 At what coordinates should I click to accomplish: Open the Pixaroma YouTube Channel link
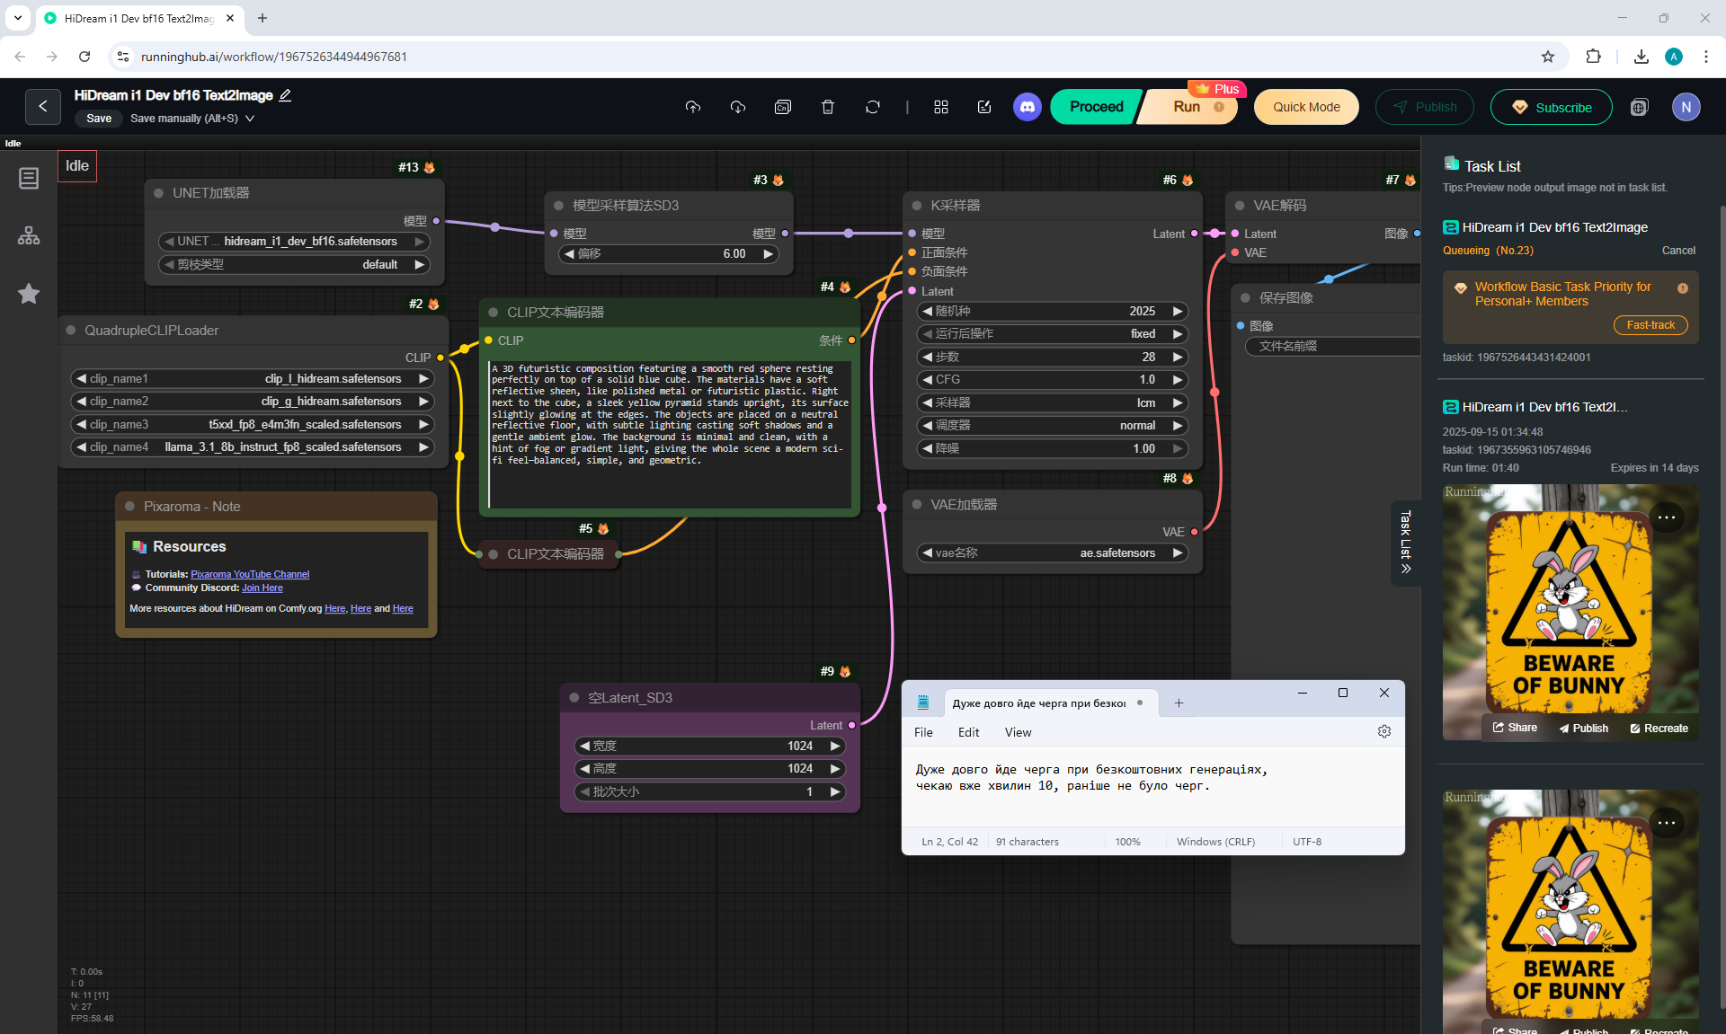point(250,574)
